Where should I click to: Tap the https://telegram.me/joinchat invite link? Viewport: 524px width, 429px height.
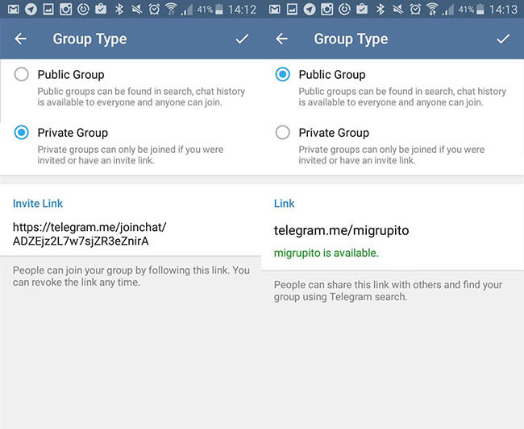coord(89,234)
